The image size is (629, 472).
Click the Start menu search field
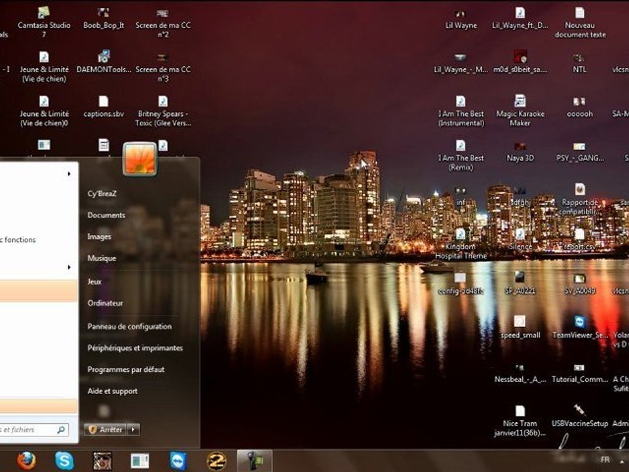[26, 430]
